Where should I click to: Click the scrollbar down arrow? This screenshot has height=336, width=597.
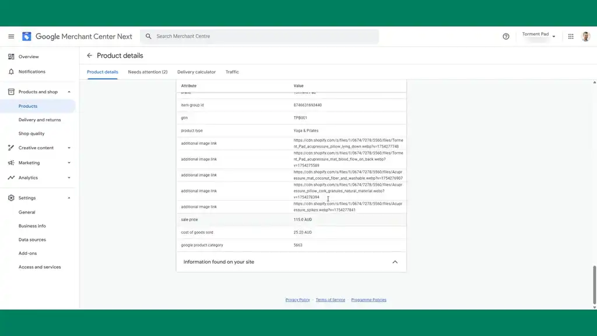tap(594, 307)
